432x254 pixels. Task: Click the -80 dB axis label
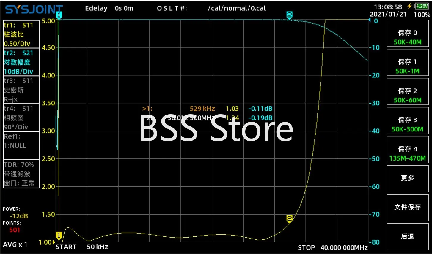pos(374,242)
